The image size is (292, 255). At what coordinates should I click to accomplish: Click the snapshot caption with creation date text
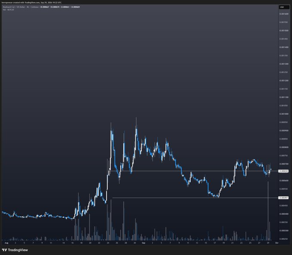pyautogui.click(x=31, y=3)
